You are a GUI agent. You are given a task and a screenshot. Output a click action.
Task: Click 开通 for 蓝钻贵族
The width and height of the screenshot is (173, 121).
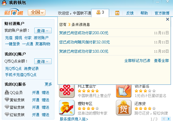(36, 107)
